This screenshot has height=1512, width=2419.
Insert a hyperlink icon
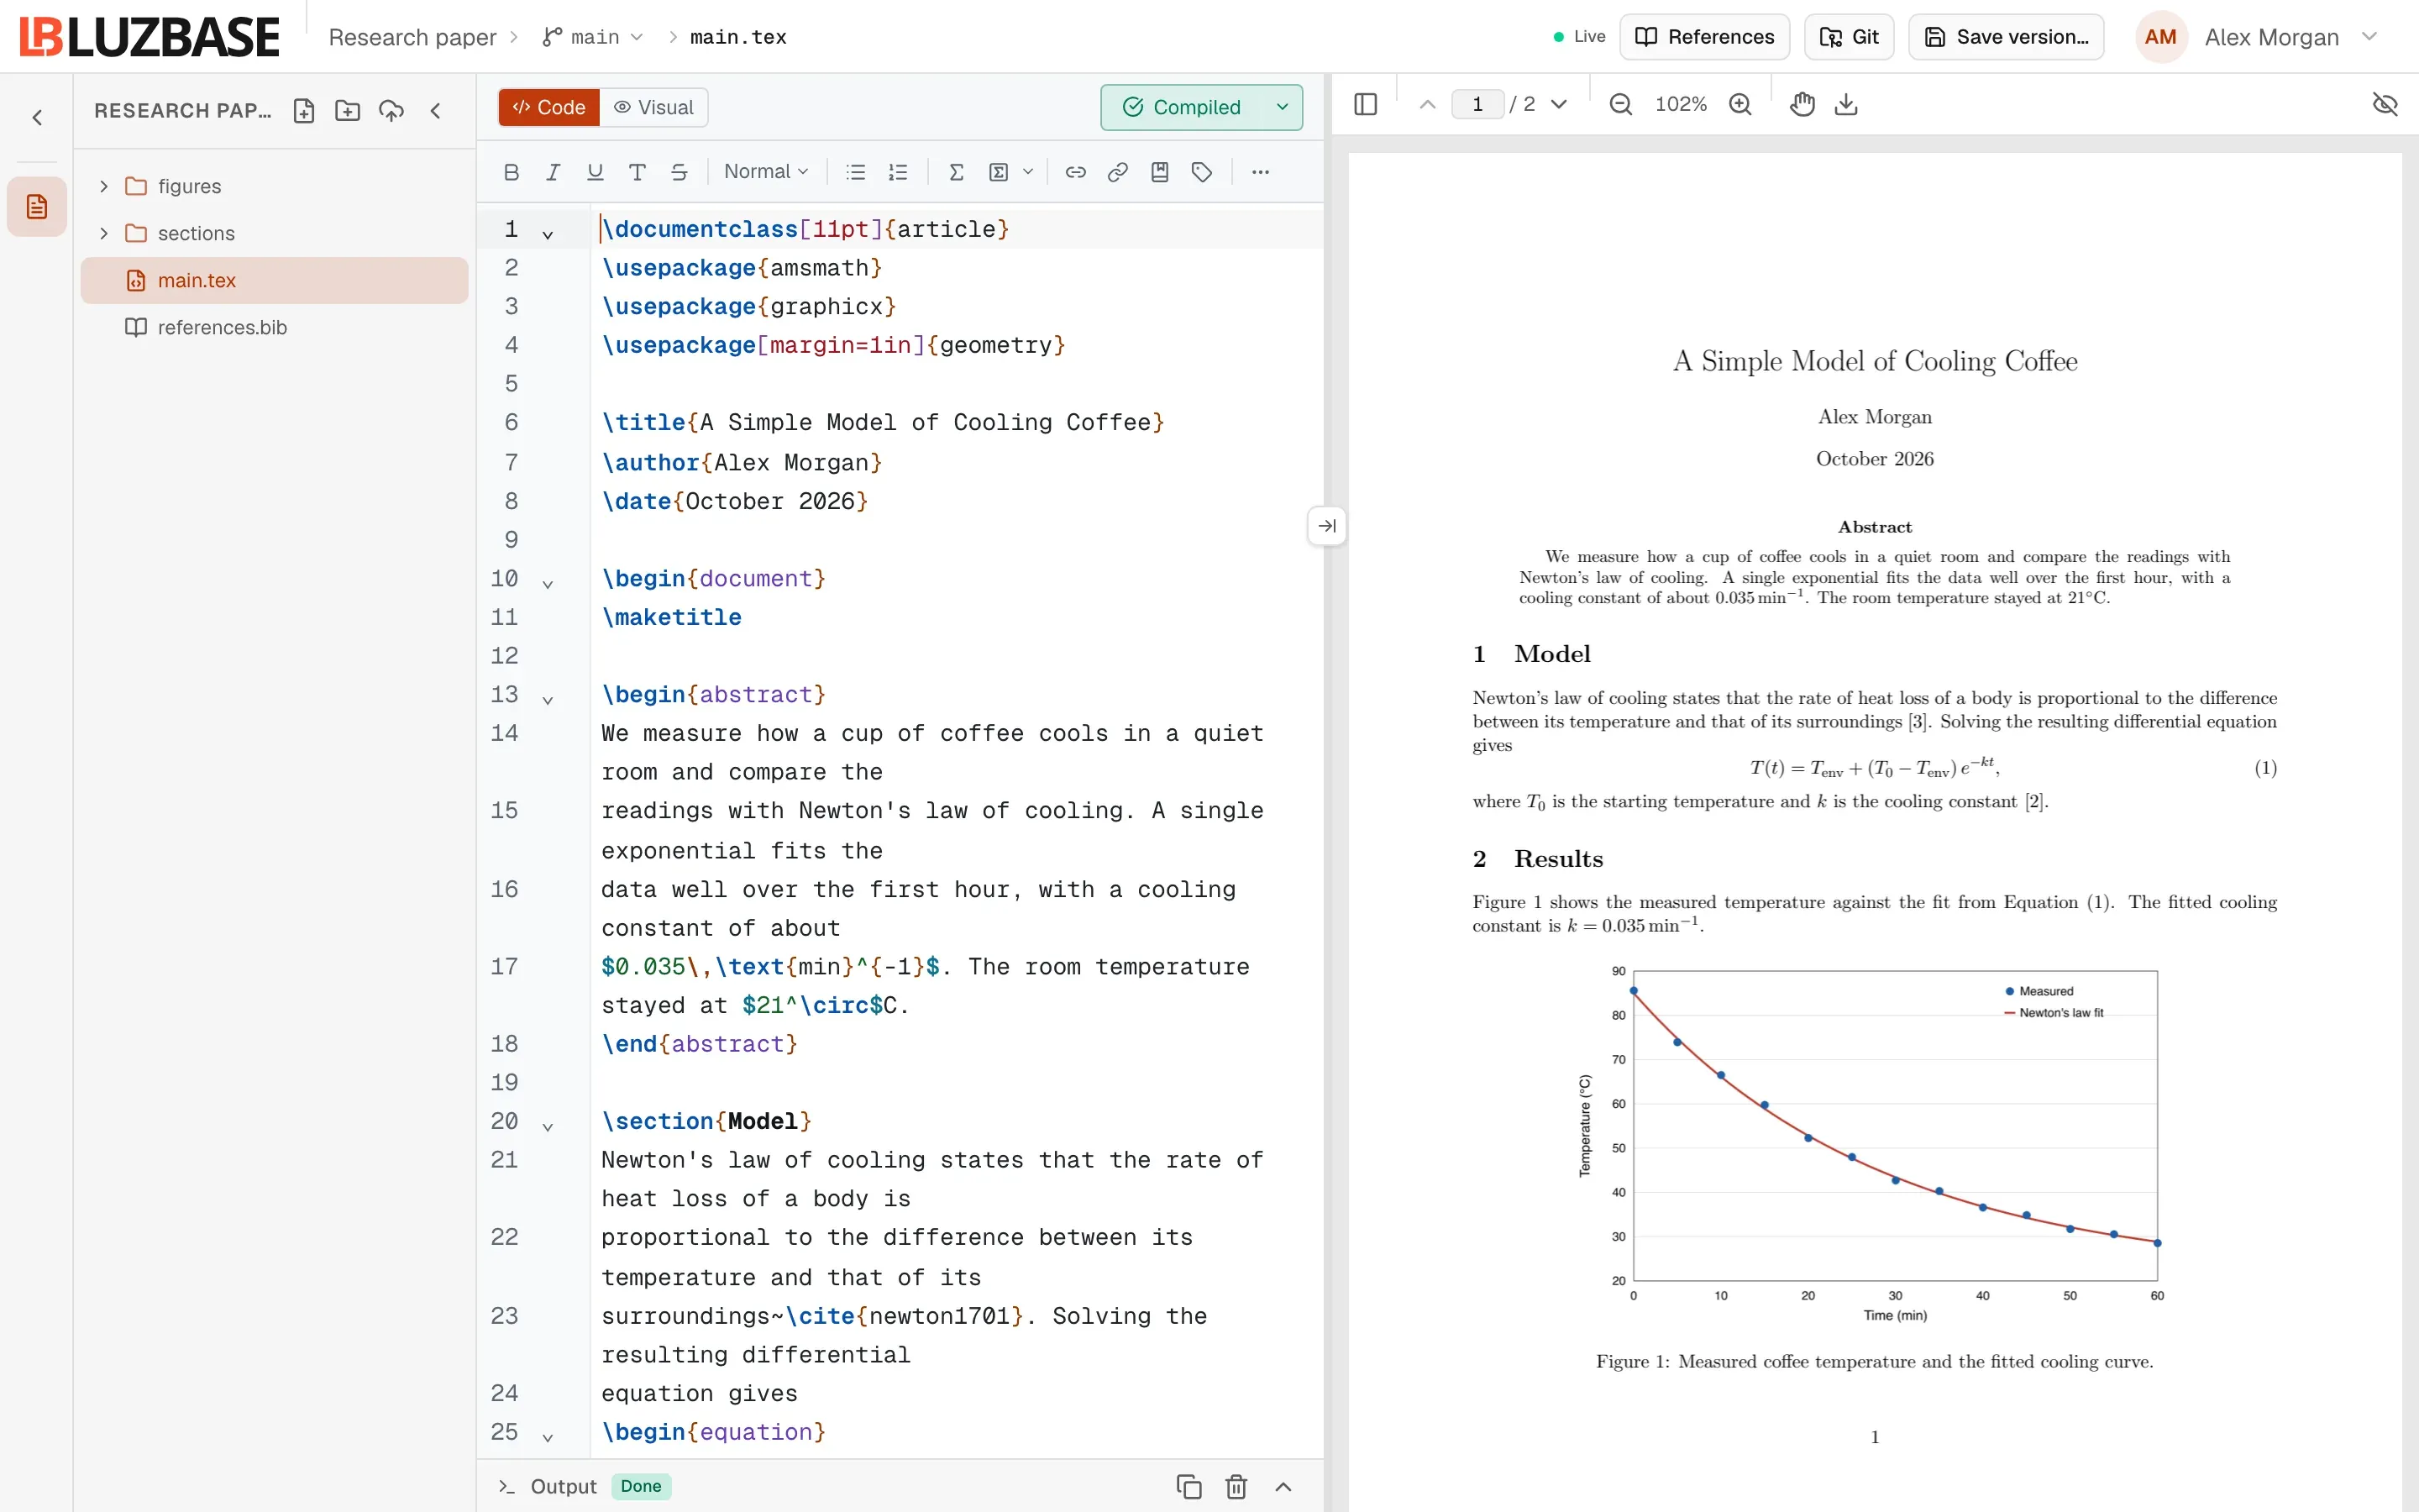click(x=1076, y=172)
